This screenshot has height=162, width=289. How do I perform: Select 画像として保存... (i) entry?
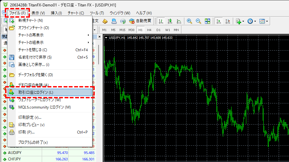[x=50, y=64]
